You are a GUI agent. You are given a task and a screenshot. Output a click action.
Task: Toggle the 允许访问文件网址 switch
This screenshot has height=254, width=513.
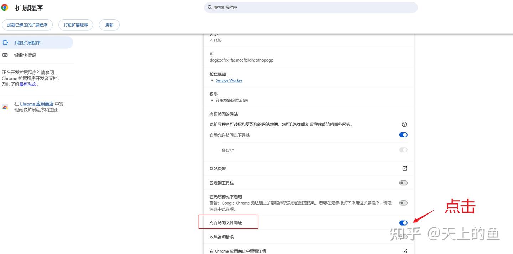pyautogui.click(x=403, y=223)
